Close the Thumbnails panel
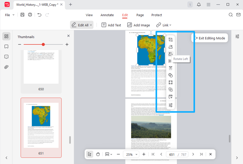The height and width of the screenshot is (164, 243). pos(68,36)
